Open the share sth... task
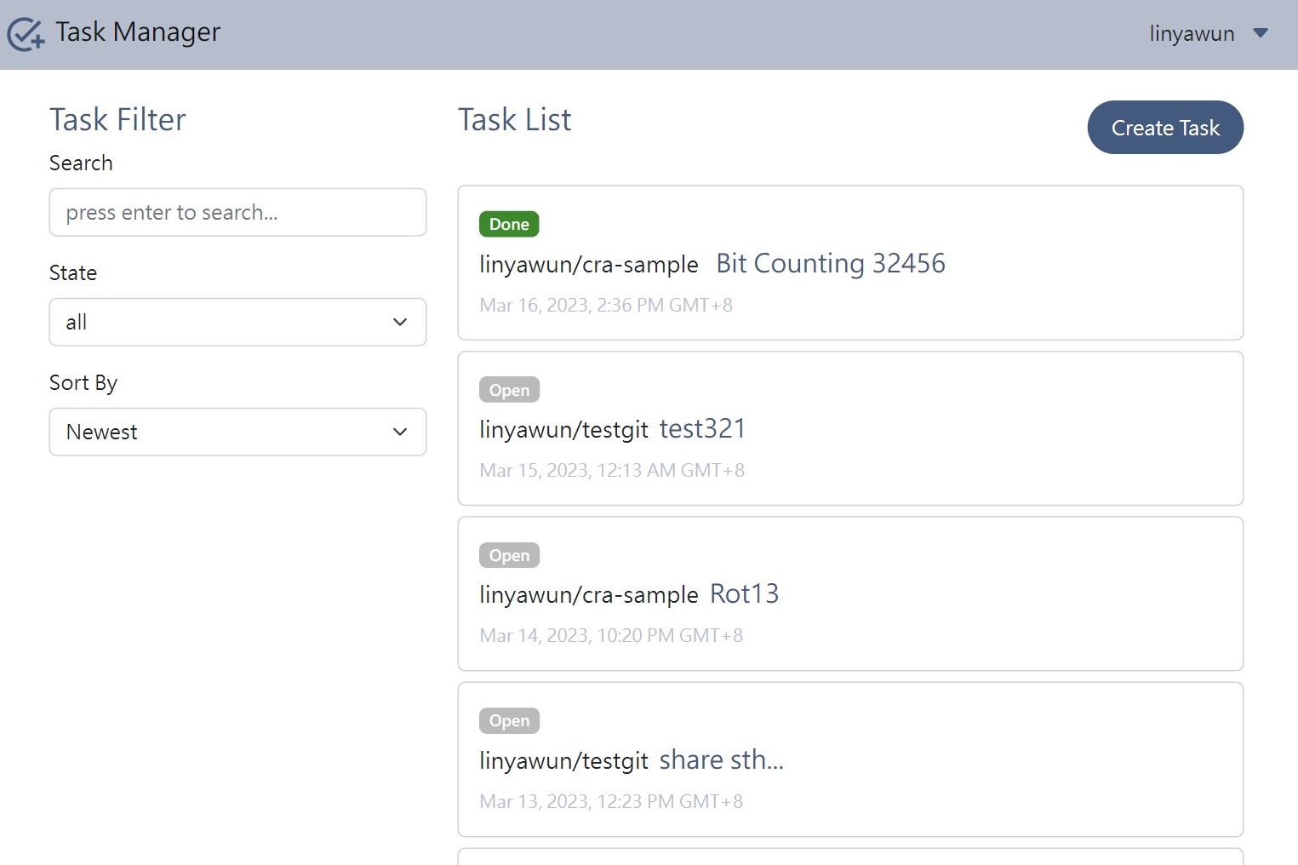The image size is (1298, 865). click(x=721, y=759)
